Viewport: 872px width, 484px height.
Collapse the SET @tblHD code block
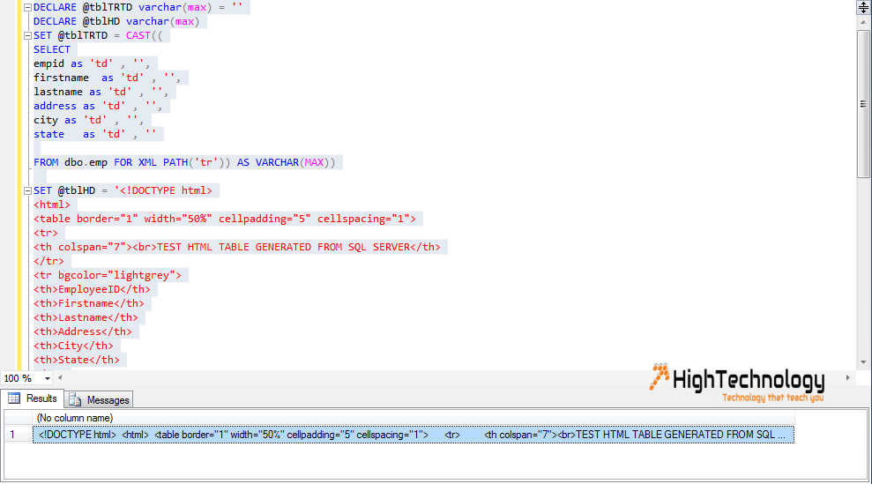pos(27,190)
